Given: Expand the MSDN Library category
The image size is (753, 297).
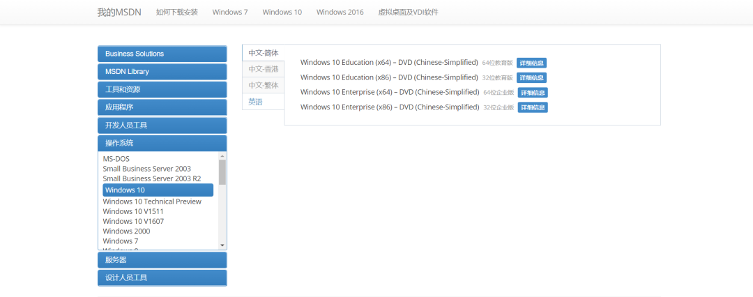Looking at the screenshot, I should pos(162,72).
